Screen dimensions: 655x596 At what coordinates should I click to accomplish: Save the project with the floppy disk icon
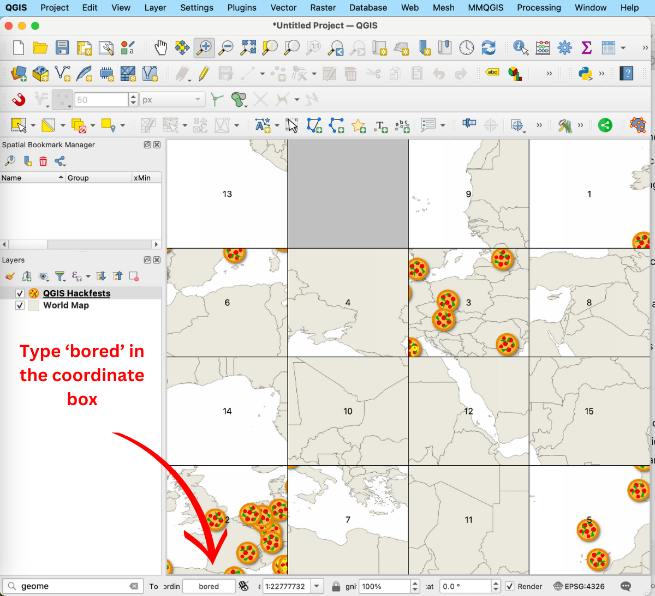click(x=62, y=48)
